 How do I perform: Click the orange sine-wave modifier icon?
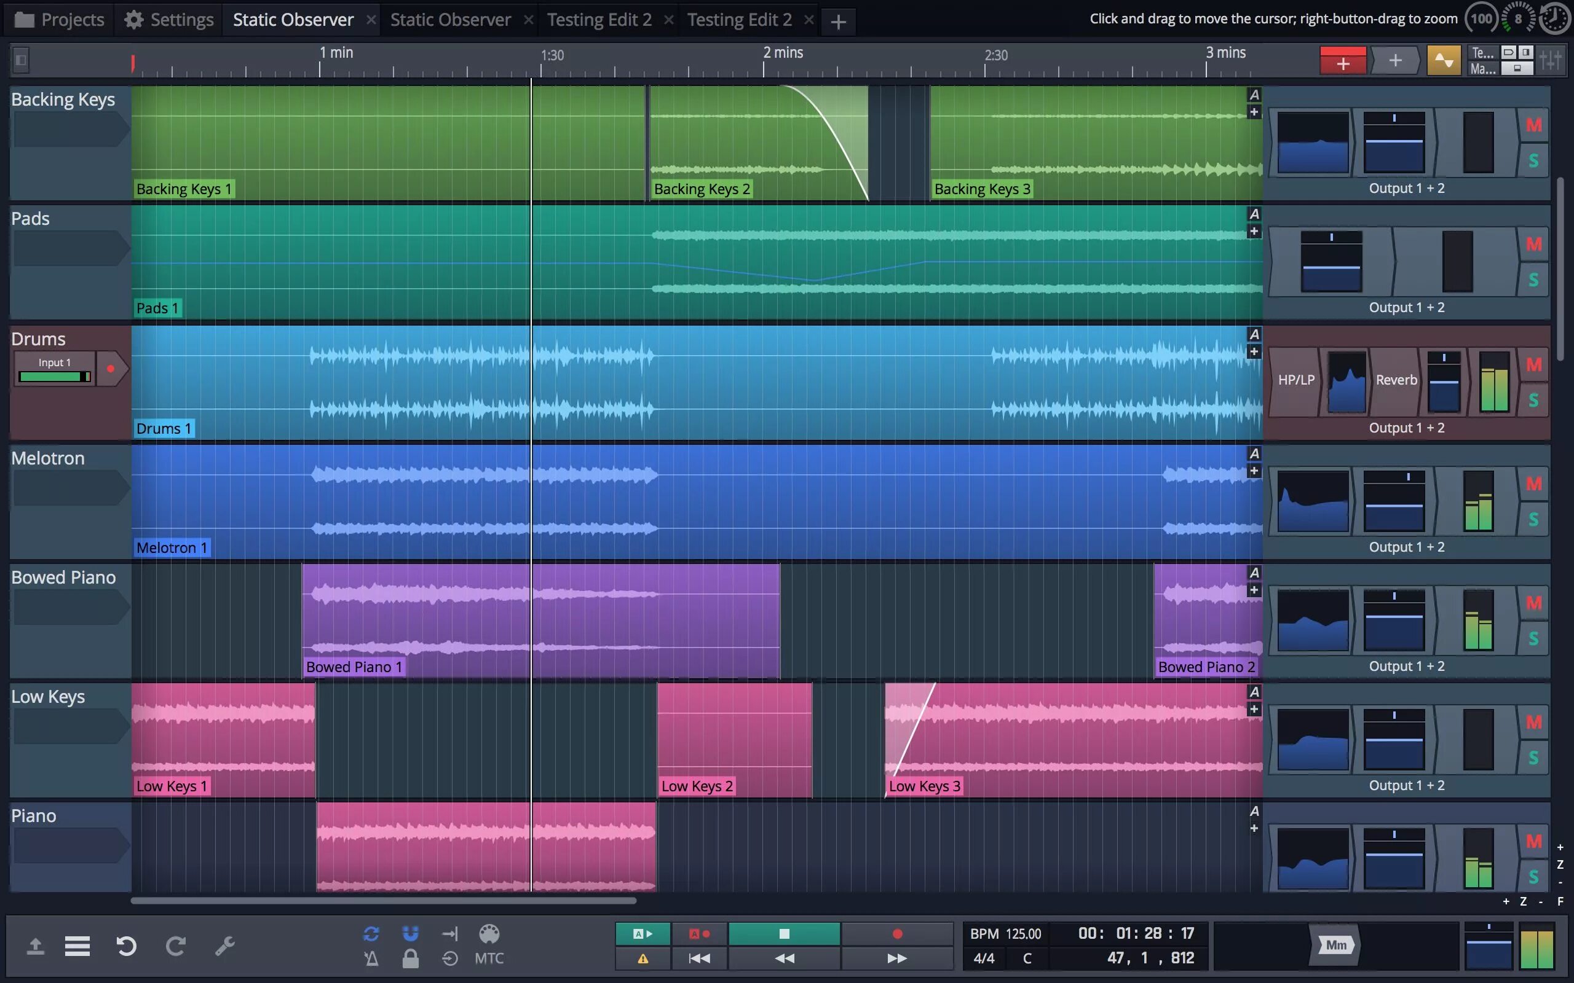click(1443, 61)
